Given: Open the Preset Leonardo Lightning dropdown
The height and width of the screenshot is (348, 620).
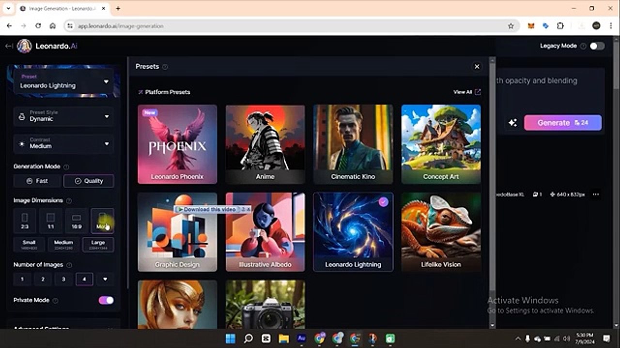Looking at the screenshot, I should pos(64,82).
